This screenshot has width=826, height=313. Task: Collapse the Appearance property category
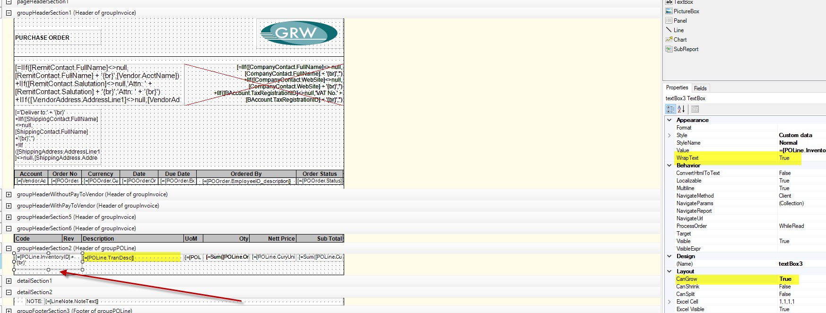pos(669,120)
